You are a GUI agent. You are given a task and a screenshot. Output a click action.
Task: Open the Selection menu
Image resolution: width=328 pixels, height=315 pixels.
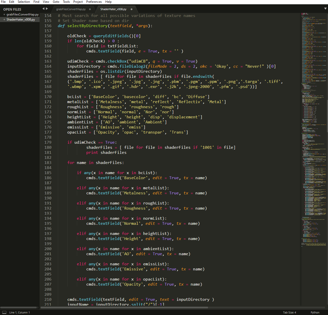click(24, 2)
